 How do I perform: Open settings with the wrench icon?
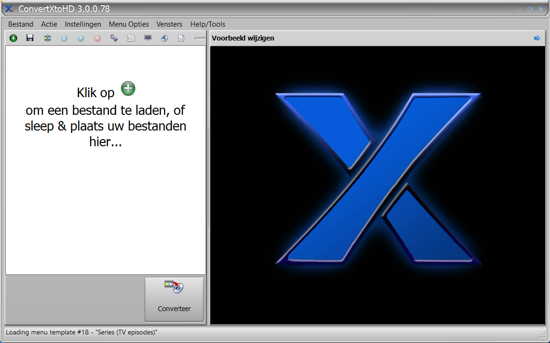click(114, 38)
